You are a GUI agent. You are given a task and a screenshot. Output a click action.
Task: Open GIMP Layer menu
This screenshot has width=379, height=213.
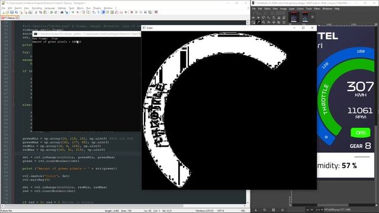[x=291, y=9]
